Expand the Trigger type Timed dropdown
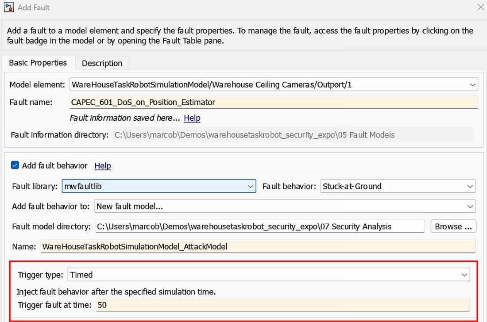 269,275
